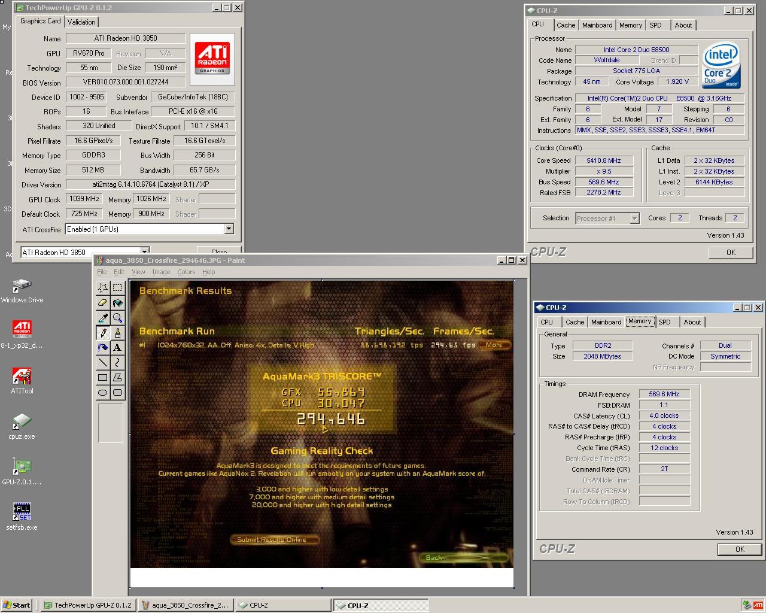The height and width of the screenshot is (613, 766).
Task: Click the Core Voltage value 1.920 V
Action: pos(677,81)
